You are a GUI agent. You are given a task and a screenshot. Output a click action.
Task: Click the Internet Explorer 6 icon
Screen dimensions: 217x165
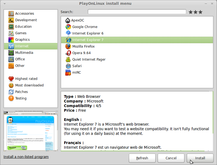tap(68, 33)
